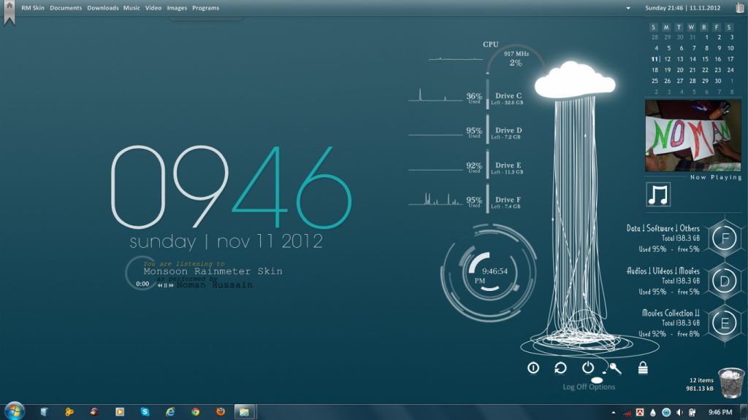
Task: Show hidden system tray icons
Action: (614, 413)
